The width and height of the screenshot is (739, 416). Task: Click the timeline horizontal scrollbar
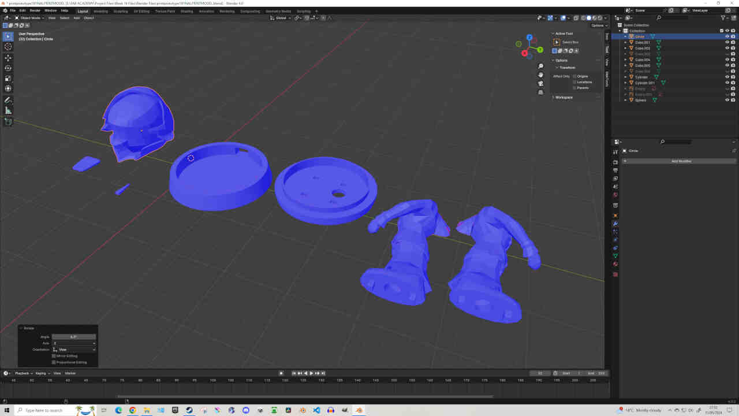pyautogui.click(x=305, y=396)
